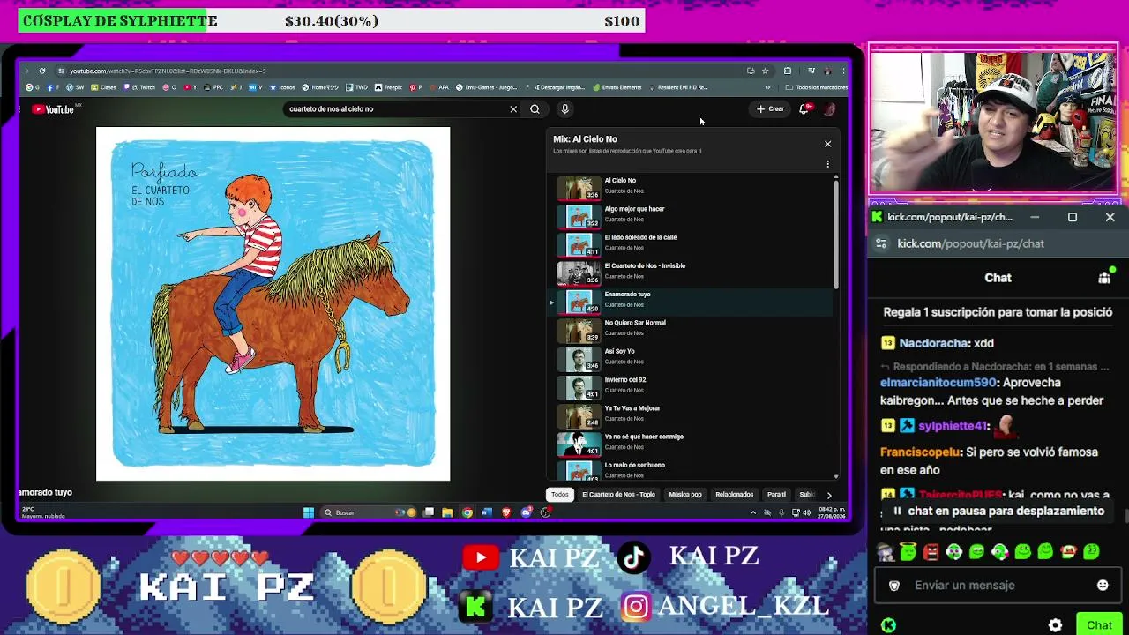Open the Kick chat users icon

1104,278
